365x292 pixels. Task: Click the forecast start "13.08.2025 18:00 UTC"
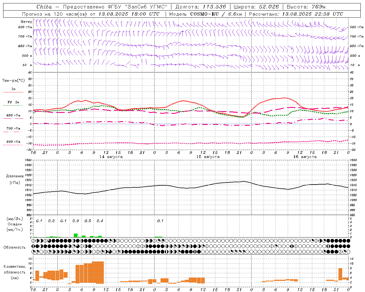pyautogui.click(x=129, y=14)
